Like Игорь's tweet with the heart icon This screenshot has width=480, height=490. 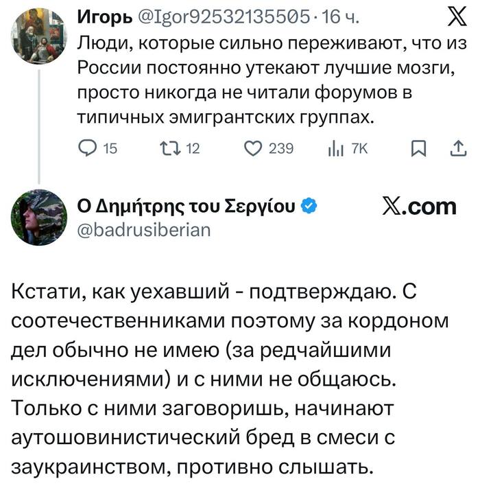tap(254, 148)
